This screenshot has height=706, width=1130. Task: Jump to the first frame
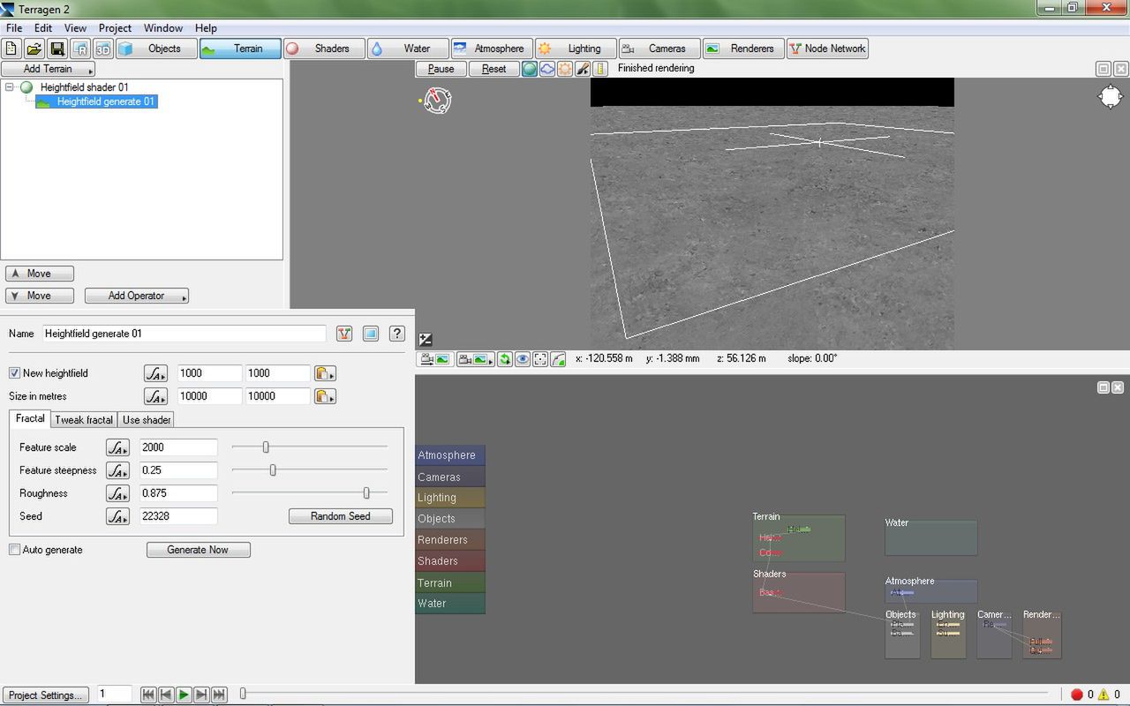point(148,695)
